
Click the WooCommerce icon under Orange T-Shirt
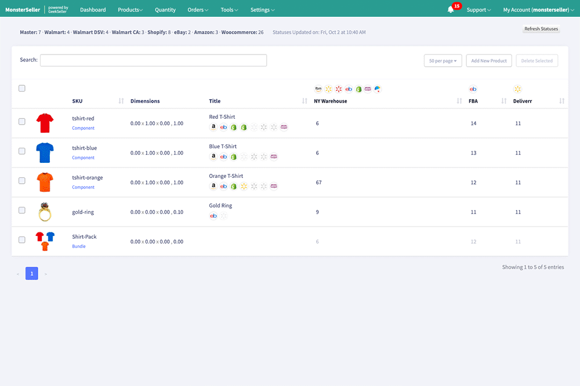click(274, 187)
